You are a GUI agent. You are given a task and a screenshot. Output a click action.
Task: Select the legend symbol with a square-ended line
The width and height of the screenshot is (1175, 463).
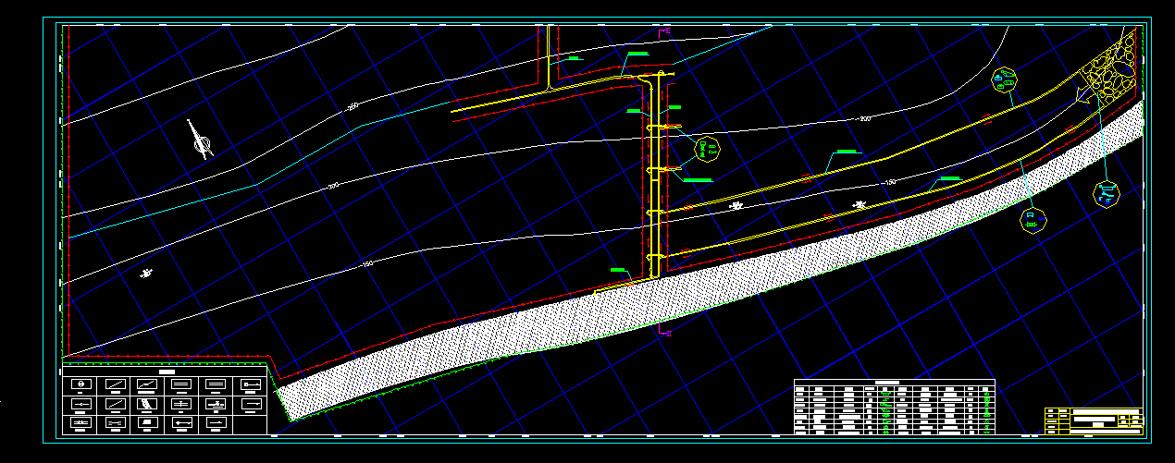[251, 384]
